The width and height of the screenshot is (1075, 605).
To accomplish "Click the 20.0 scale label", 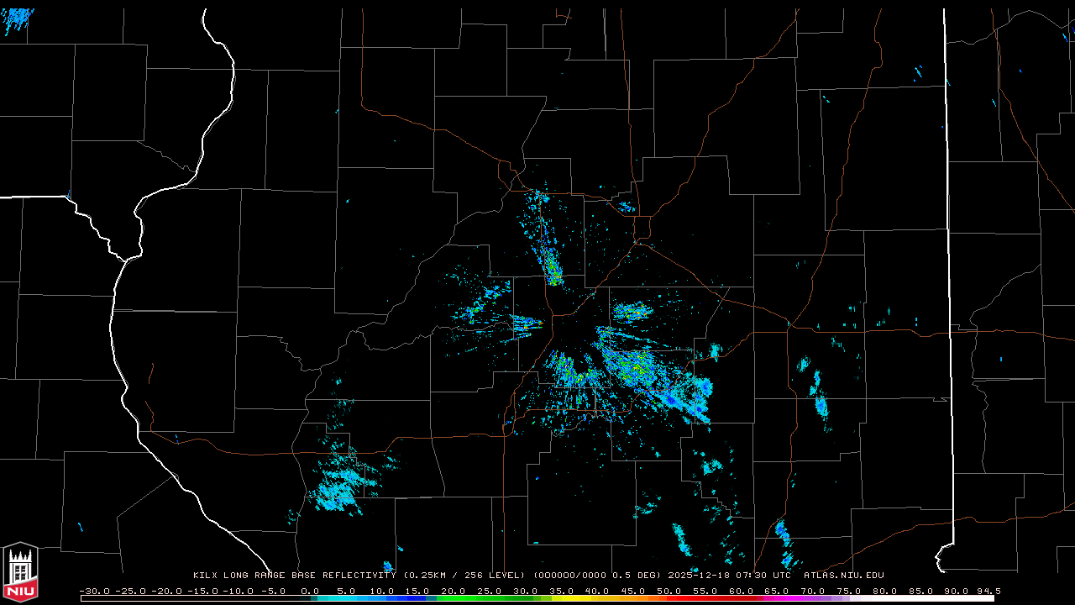I will (454, 591).
